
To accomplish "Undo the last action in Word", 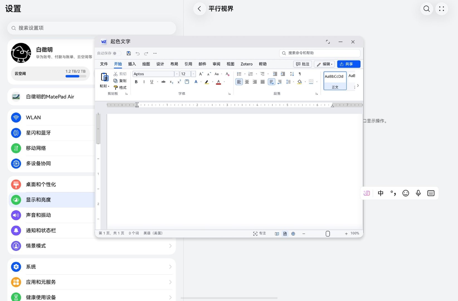I will pyautogui.click(x=138, y=53).
